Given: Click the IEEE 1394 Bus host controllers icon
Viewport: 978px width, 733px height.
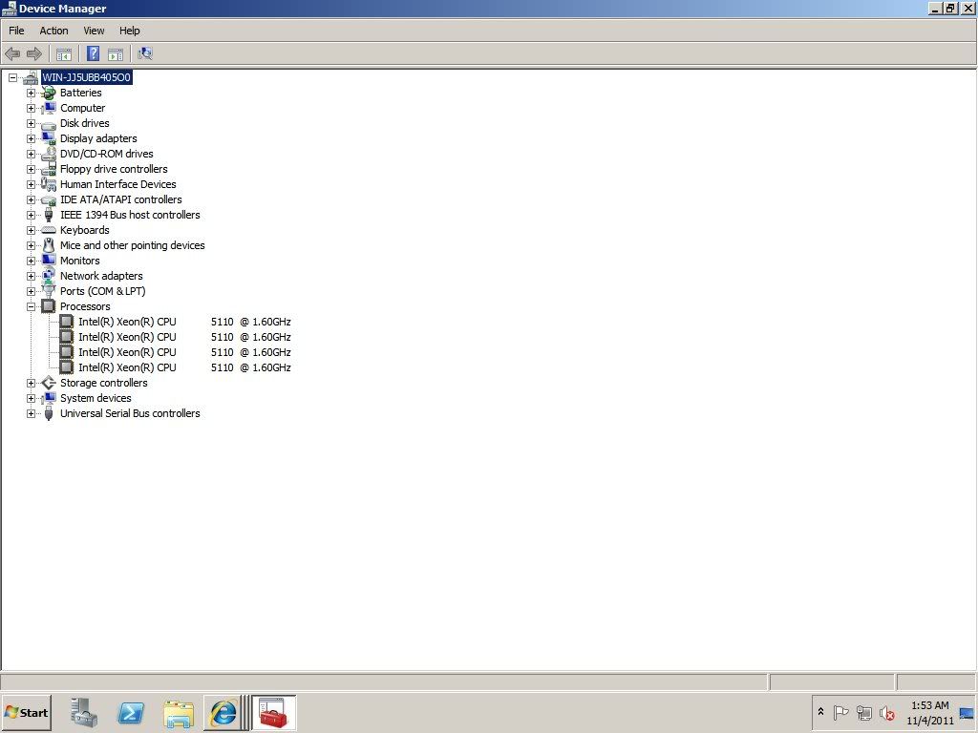Looking at the screenshot, I should [x=48, y=215].
